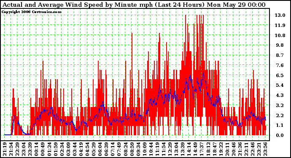Click the 6.5 y-axis label

(x=280, y=75)
